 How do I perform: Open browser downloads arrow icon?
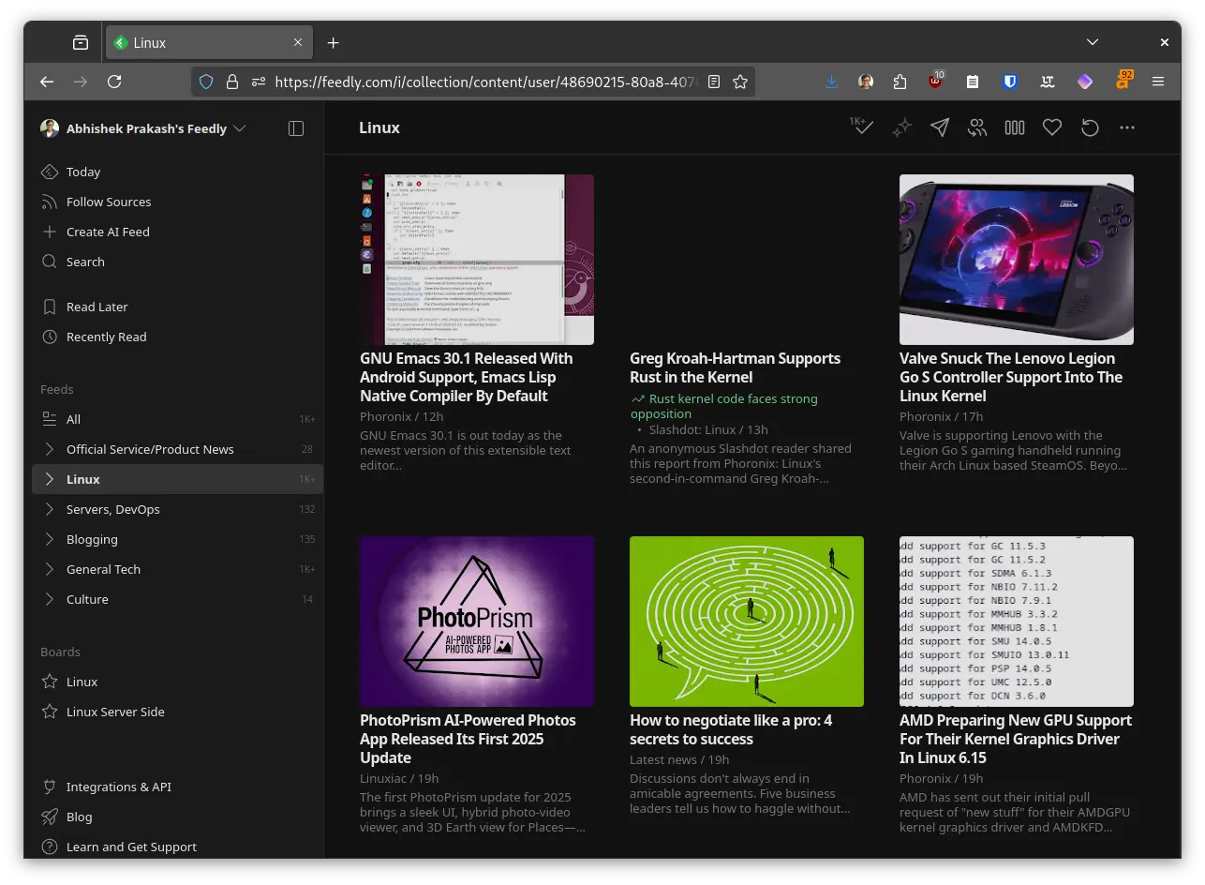[x=831, y=82]
